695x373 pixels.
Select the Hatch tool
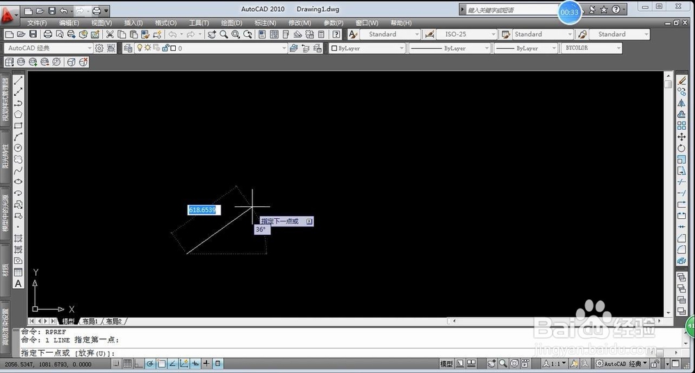[18, 238]
